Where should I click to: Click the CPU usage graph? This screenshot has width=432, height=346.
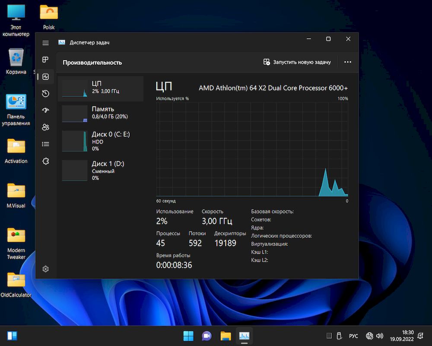pyautogui.click(x=252, y=149)
